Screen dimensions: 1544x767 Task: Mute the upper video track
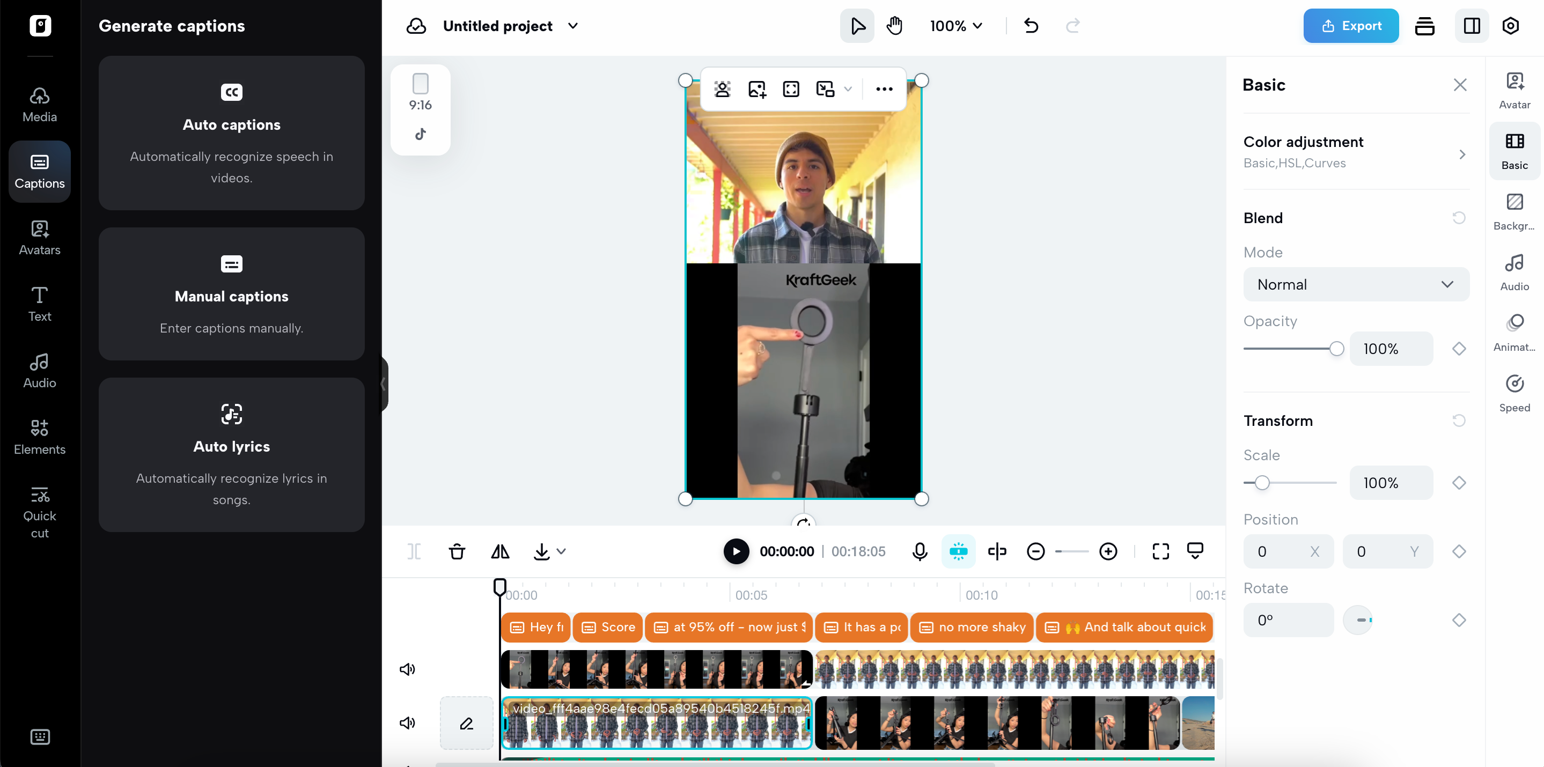(408, 669)
